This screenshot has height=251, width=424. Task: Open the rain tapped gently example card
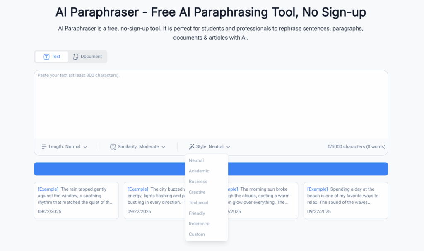pyautogui.click(x=76, y=200)
